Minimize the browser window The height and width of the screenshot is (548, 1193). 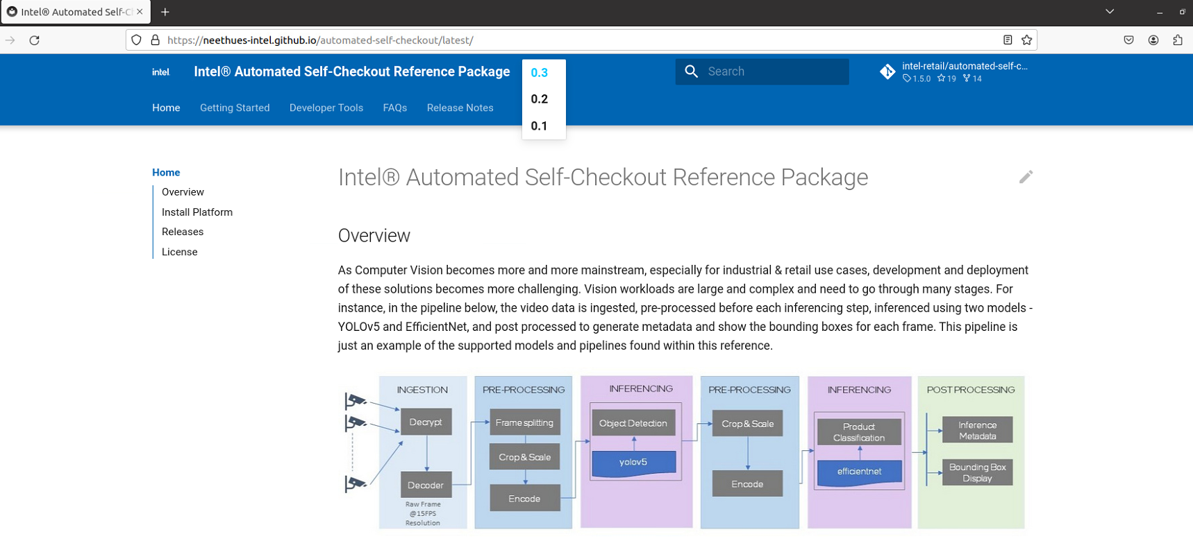1159,12
